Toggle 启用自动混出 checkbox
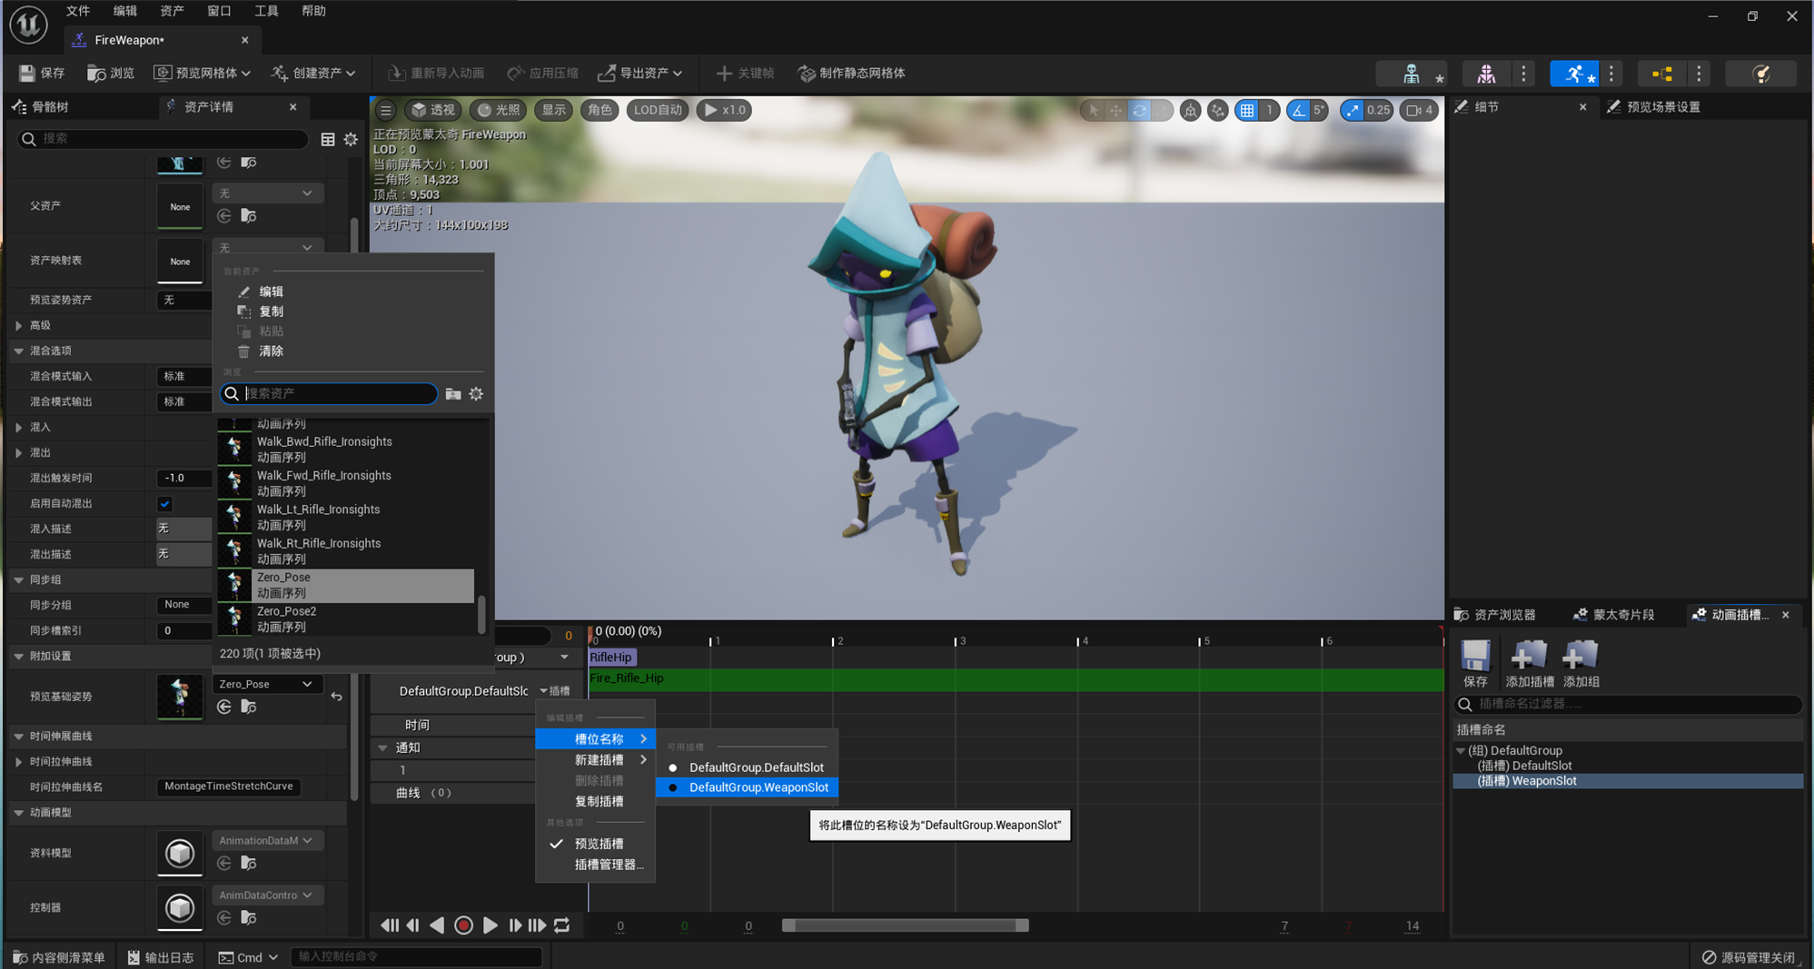Viewport: 1814px width, 969px height. pyautogui.click(x=165, y=503)
